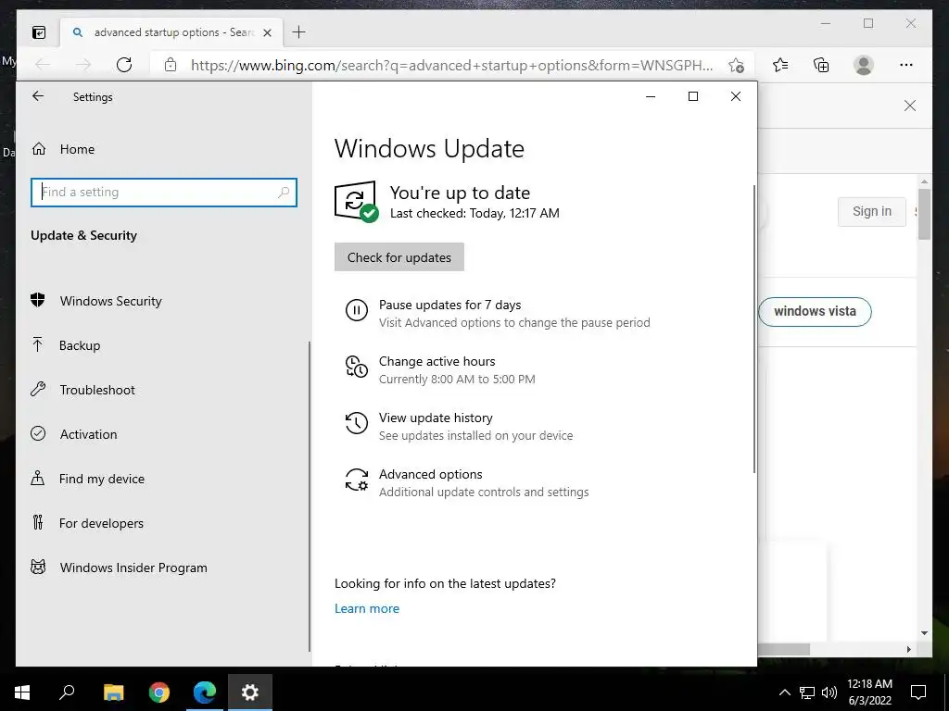Launch Google Chrome from taskbar
This screenshot has width=949, height=711.
[159, 692]
